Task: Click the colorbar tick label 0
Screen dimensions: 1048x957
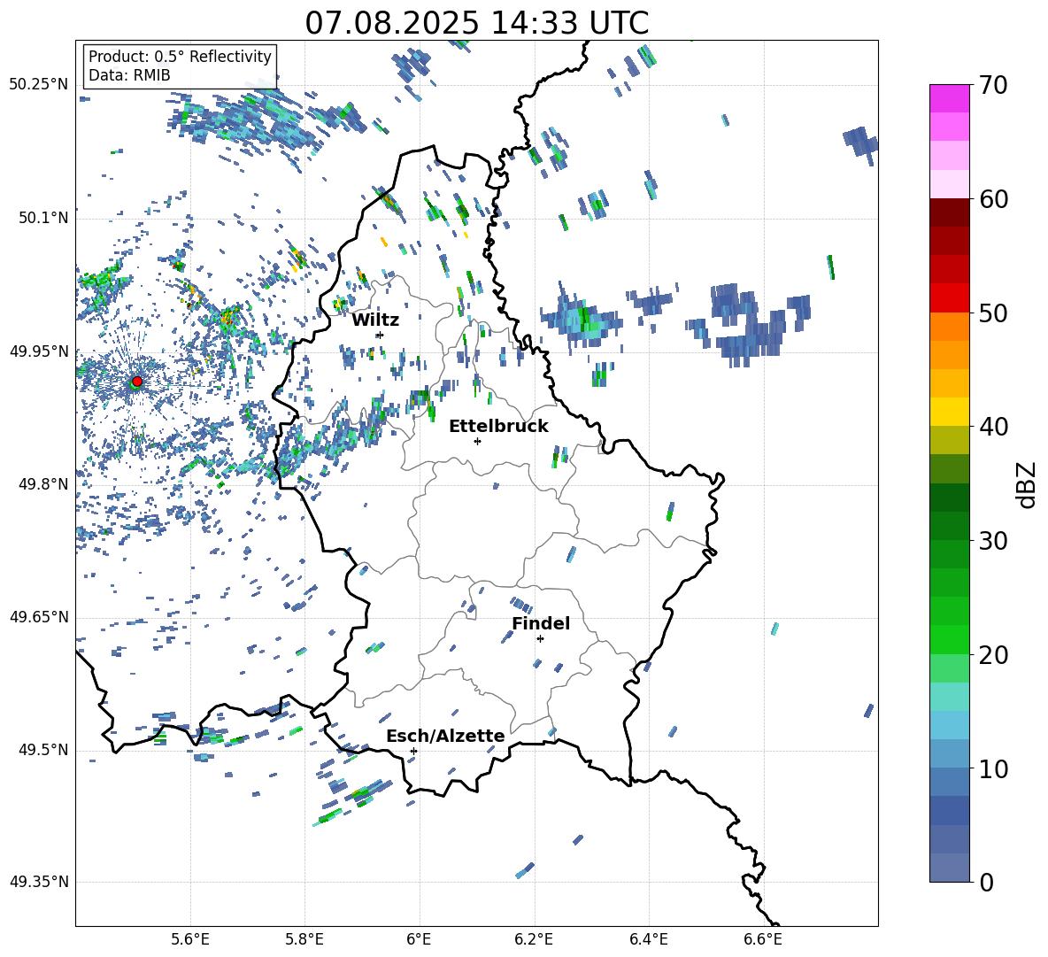Action: [x=986, y=882]
